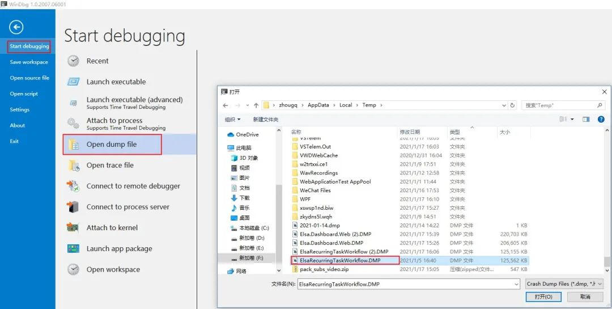Screen dimensions: 612x309
Task: Click the 取消 button
Action: coord(585,297)
